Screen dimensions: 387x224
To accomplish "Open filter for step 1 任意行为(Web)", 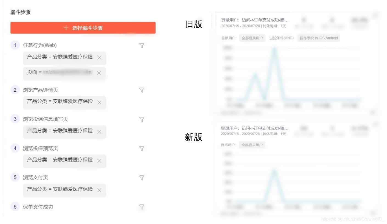I will (x=142, y=45).
